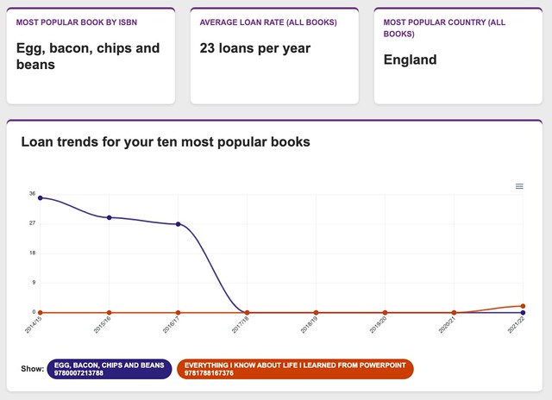Select the Average Loan Rate card
Image resolution: width=552 pixels, height=400 pixels.
click(x=274, y=56)
